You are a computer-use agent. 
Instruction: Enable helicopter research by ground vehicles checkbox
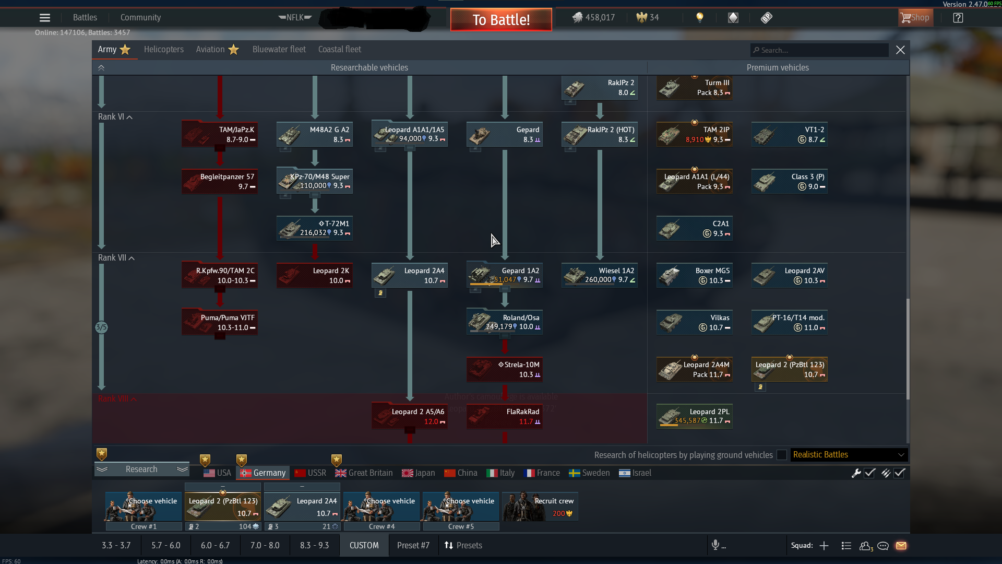[782, 455]
